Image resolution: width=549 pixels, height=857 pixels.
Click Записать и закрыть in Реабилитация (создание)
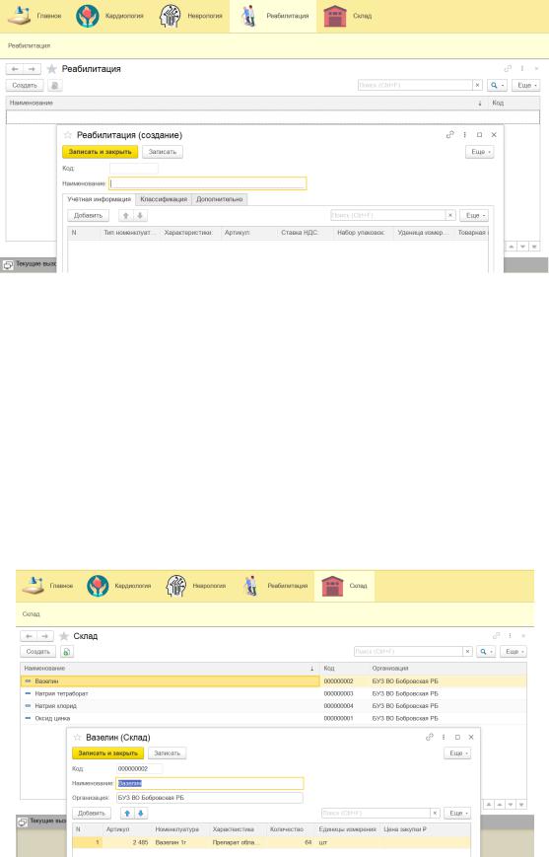tap(100, 152)
